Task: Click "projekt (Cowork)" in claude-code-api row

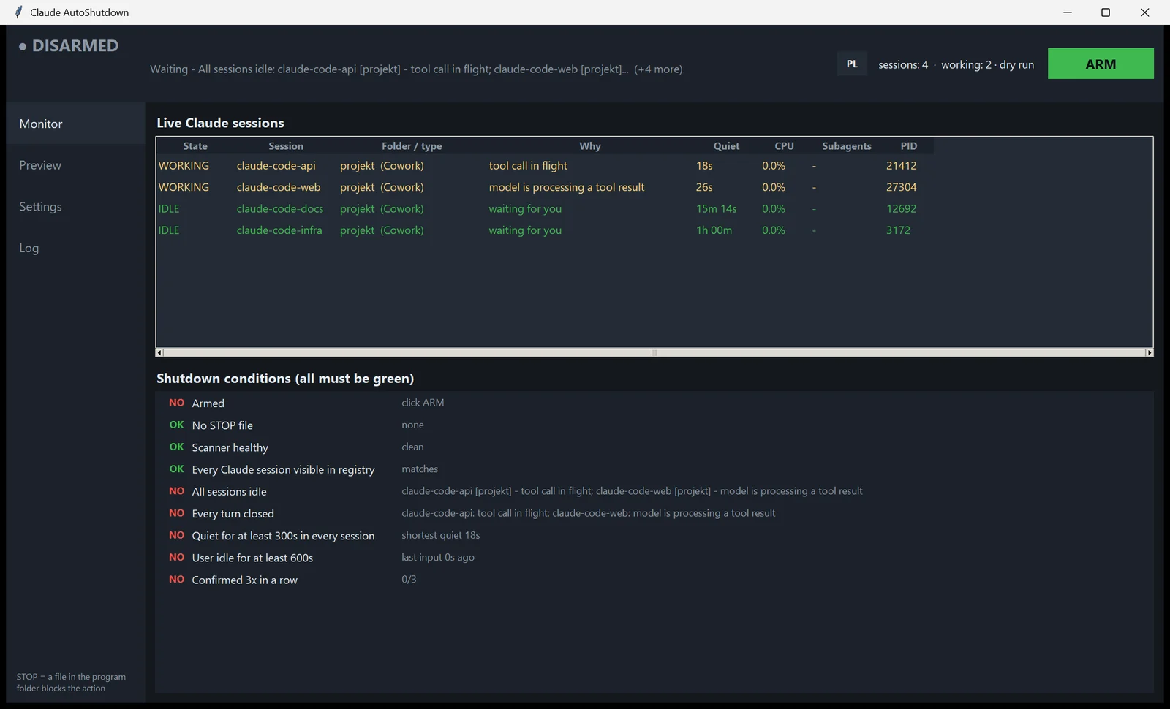Action: 382,166
